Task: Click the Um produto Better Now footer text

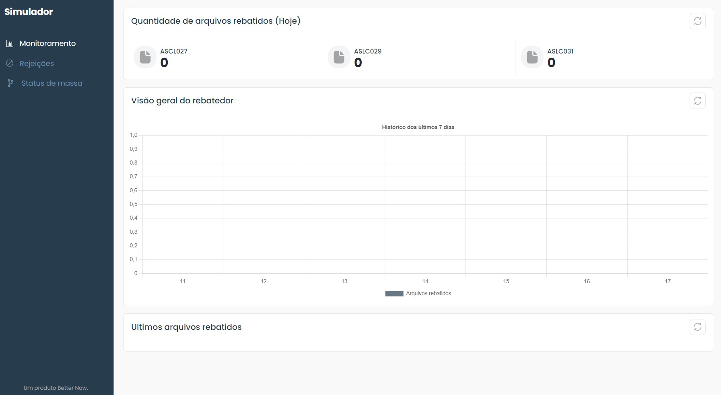Action: click(56, 388)
